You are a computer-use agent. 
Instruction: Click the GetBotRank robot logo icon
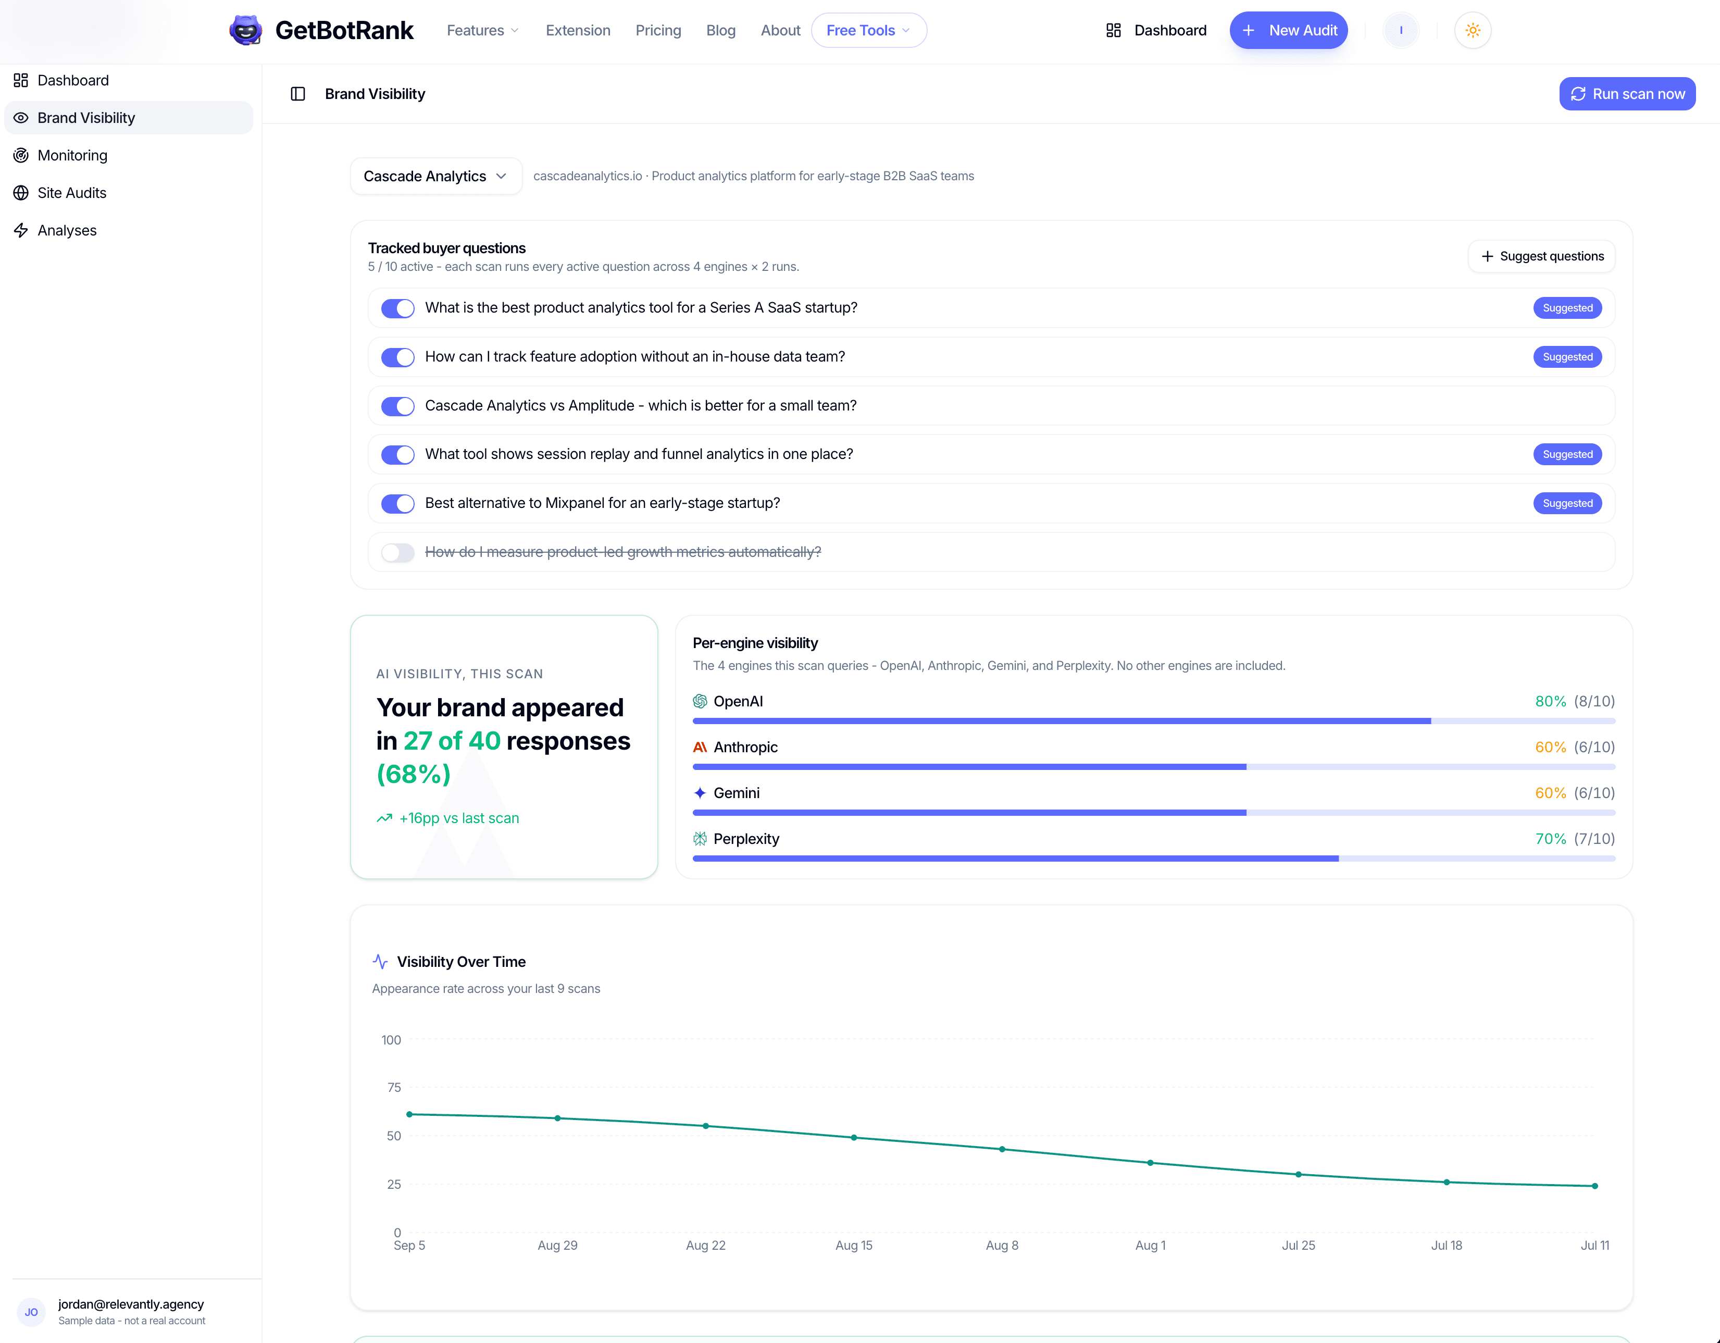(246, 30)
